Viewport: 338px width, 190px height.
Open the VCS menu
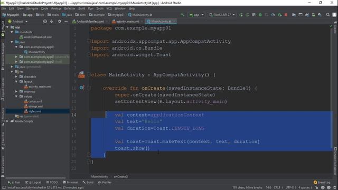[x=109, y=8]
